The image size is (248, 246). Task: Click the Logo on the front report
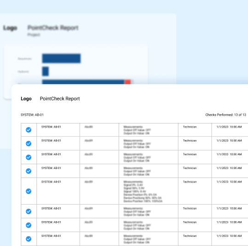pos(26,99)
